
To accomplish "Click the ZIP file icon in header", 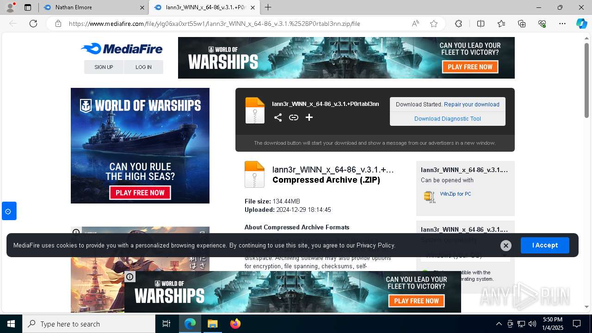I will (255, 111).
